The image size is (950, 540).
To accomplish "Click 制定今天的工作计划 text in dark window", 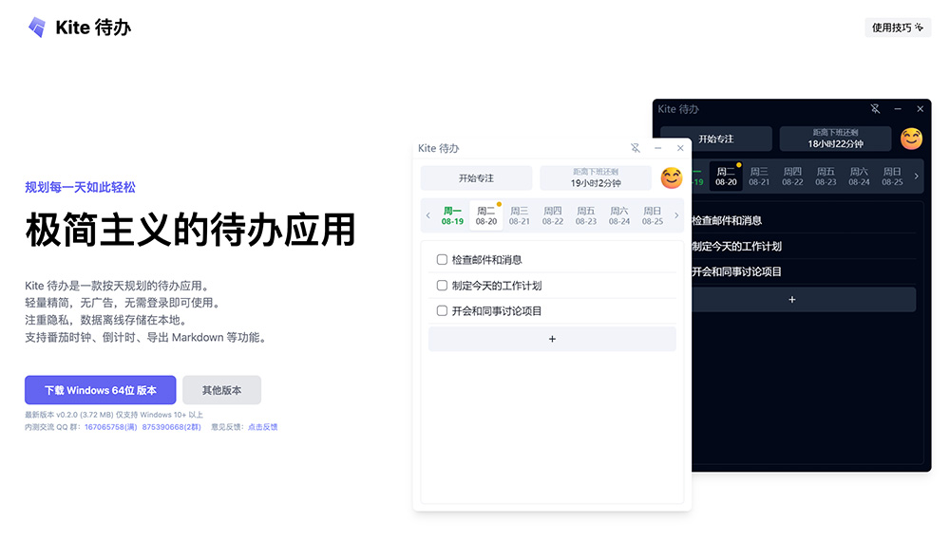I will click(x=737, y=246).
